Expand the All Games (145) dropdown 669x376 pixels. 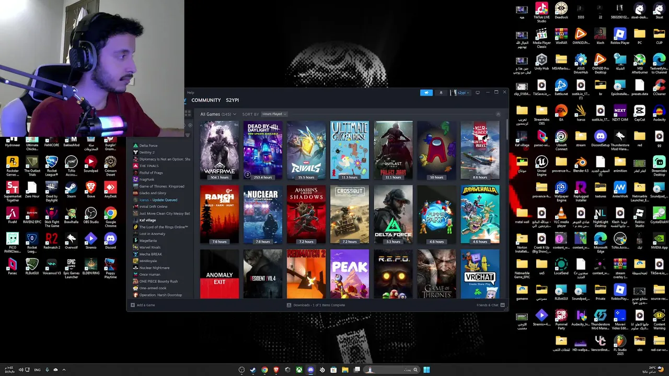[218, 114]
